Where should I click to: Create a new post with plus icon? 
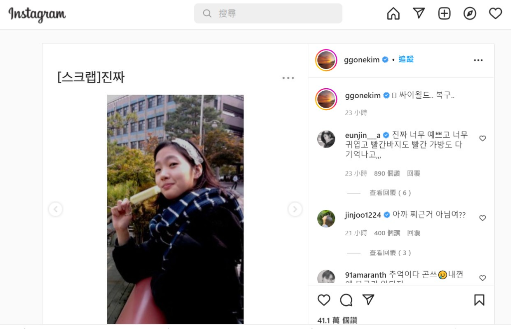444,13
